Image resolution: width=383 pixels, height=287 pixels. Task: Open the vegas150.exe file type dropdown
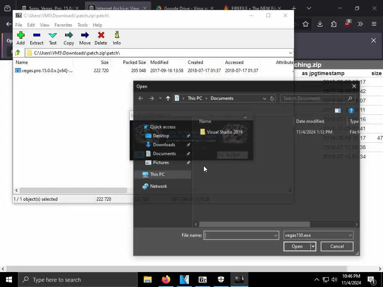tap(318, 235)
